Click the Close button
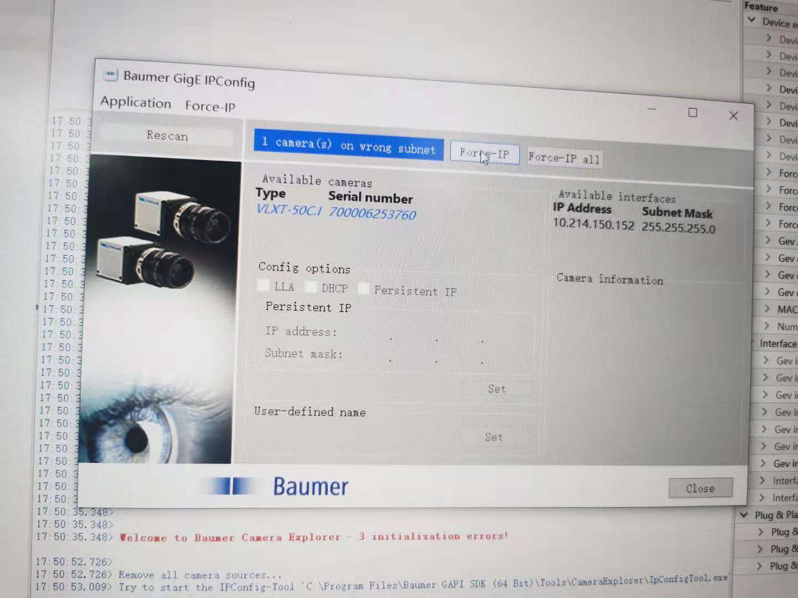Viewport: 798px width, 598px height. pos(699,488)
